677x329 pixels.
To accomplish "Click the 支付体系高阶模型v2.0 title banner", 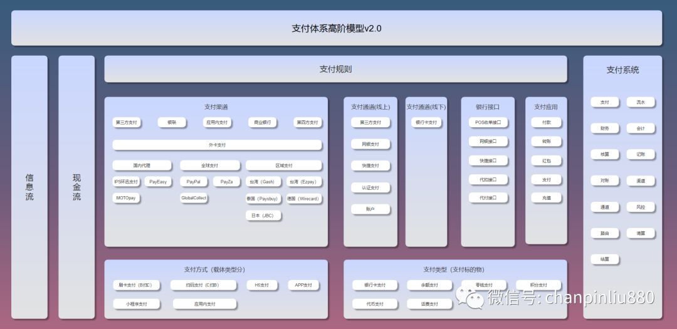I will click(337, 28).
